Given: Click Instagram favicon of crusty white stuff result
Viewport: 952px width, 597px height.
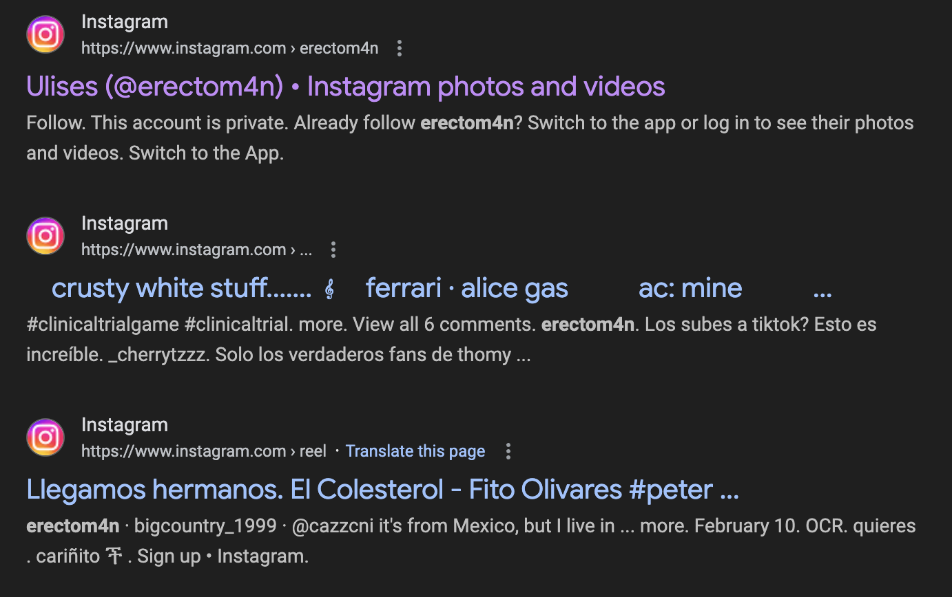Looking at the screenshot, I should click(x=45, y=236).
